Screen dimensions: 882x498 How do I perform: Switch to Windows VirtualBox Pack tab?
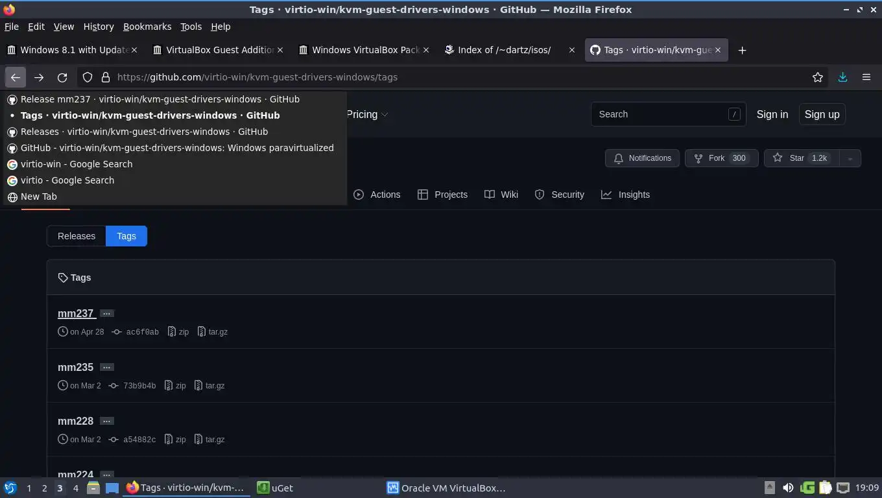(x=363, y=50)
